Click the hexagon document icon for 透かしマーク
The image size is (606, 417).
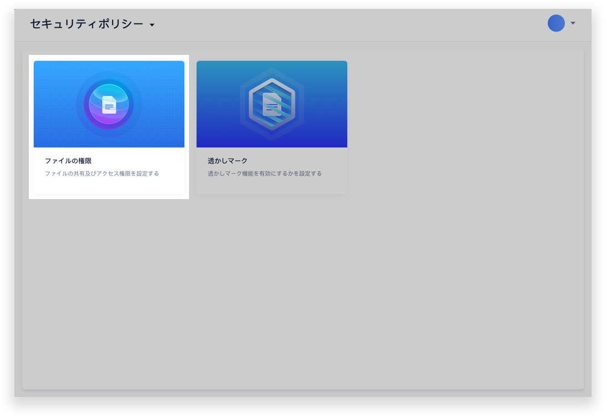click(x=272, y=104)
